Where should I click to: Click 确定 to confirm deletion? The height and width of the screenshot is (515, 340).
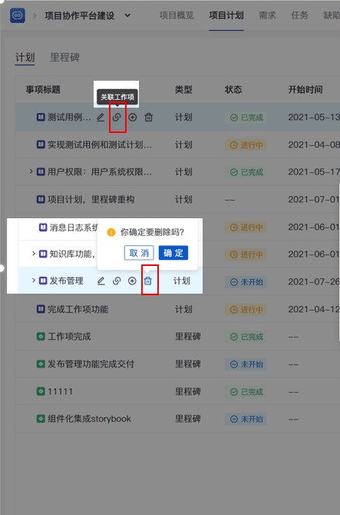click(173, 253)
